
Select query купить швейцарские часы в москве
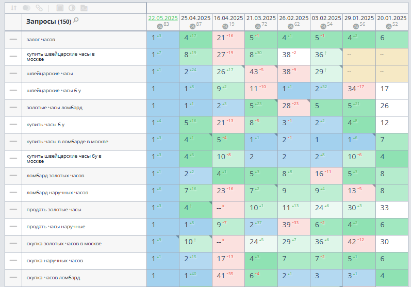tap(60, 57)
